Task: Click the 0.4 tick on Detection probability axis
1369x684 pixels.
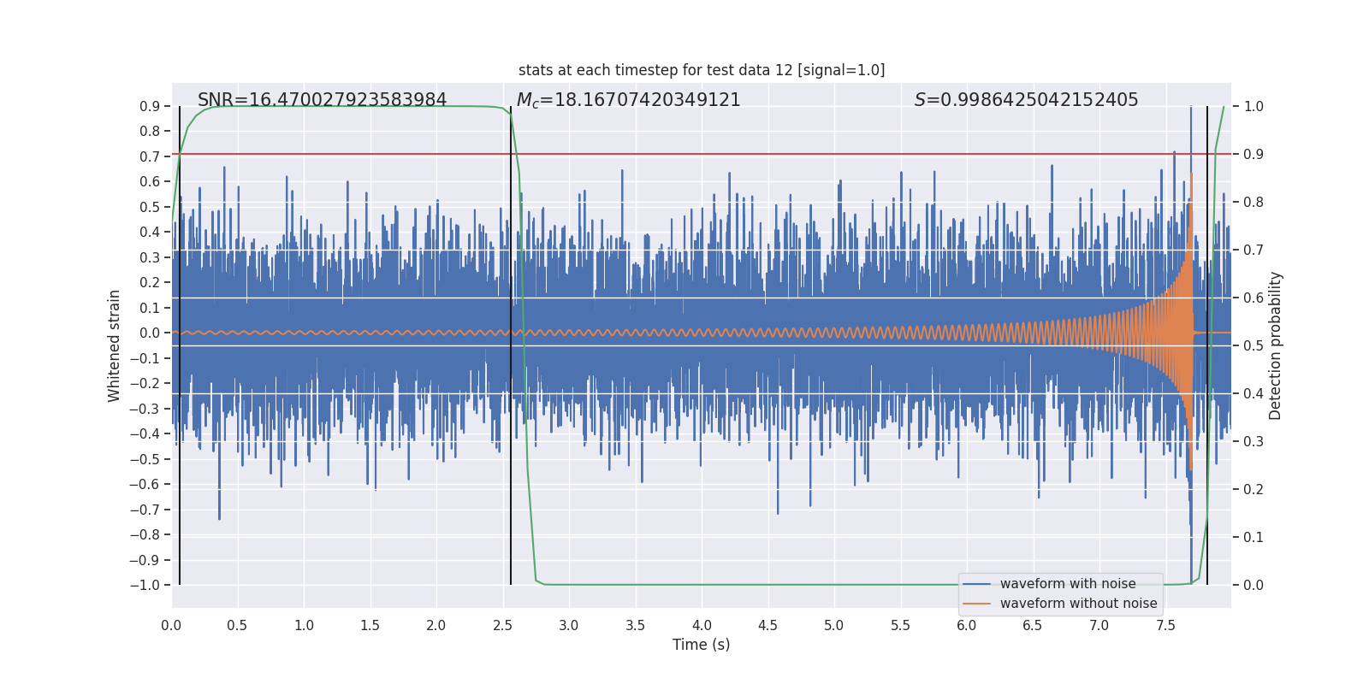Action: tap(1253, 393)
